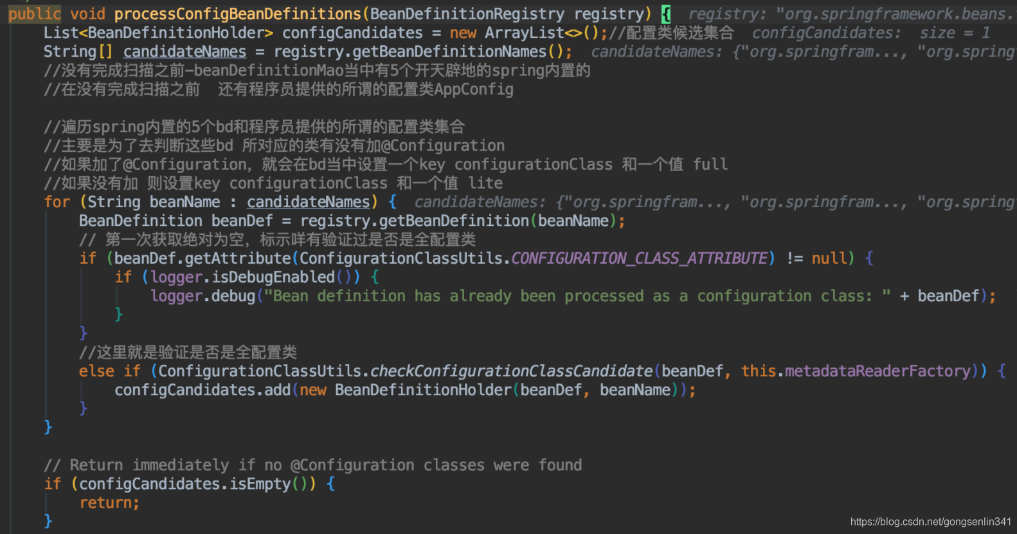The height and width of the screenshot is (534, 1017).
Task: Click the highlighted opening brace of the method
Action: [x=666, y=14]
